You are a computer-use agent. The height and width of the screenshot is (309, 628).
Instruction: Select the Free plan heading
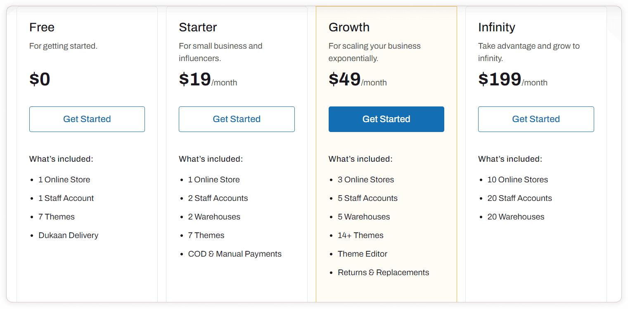tap(42, 27)
